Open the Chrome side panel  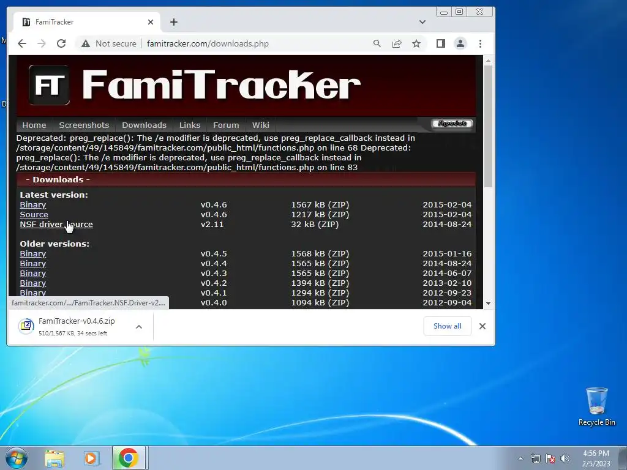tap(441, 43)
